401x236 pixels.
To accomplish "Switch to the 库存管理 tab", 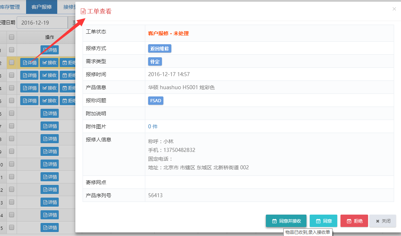I will pos(10,7).
